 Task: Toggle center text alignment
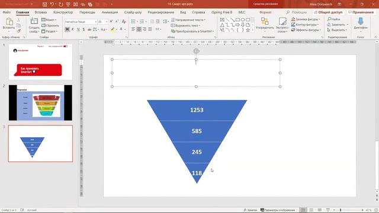(139, 29)
